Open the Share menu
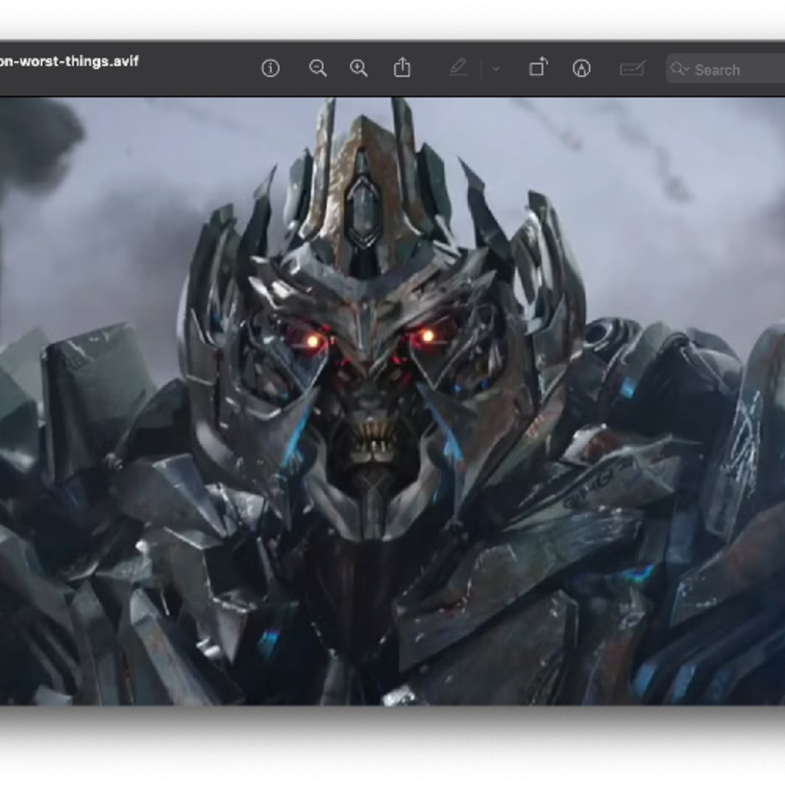 point(402,68)
